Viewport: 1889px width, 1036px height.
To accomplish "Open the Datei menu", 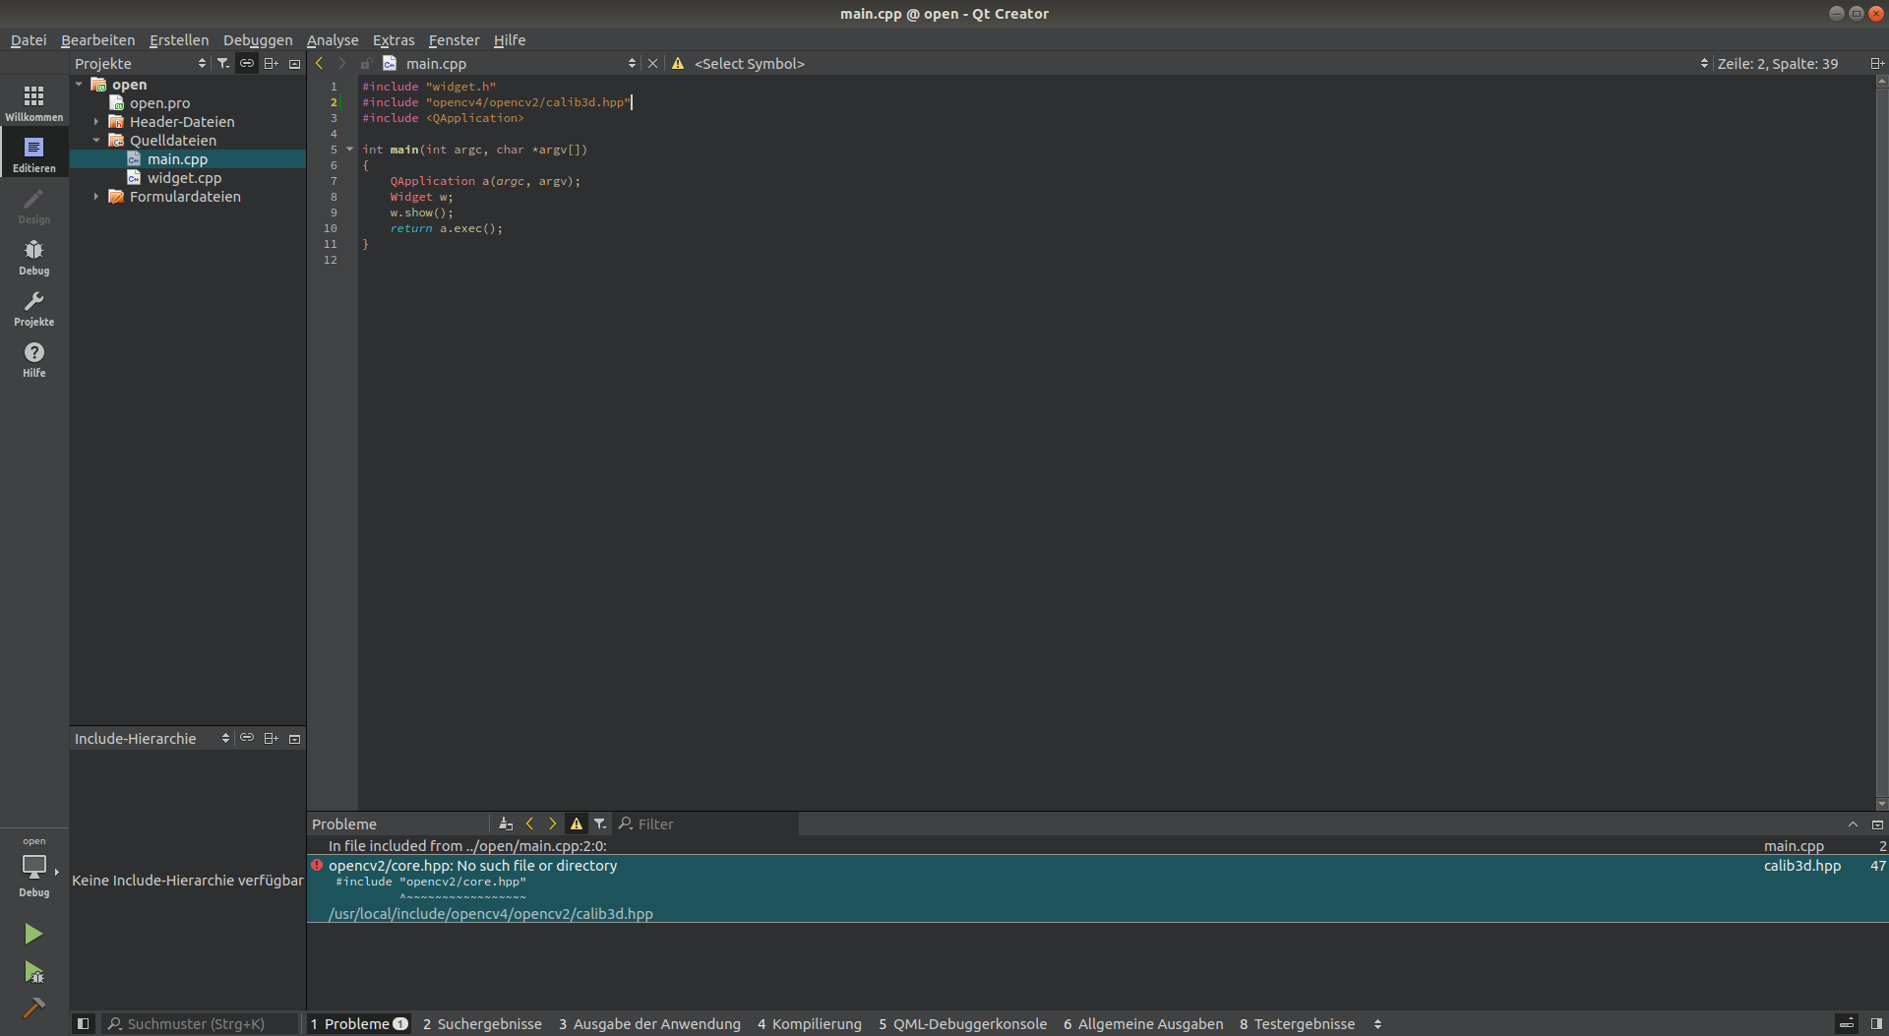I will point(29,40).
